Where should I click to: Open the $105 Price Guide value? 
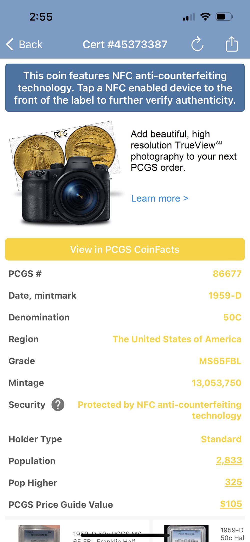click(231, 504)
